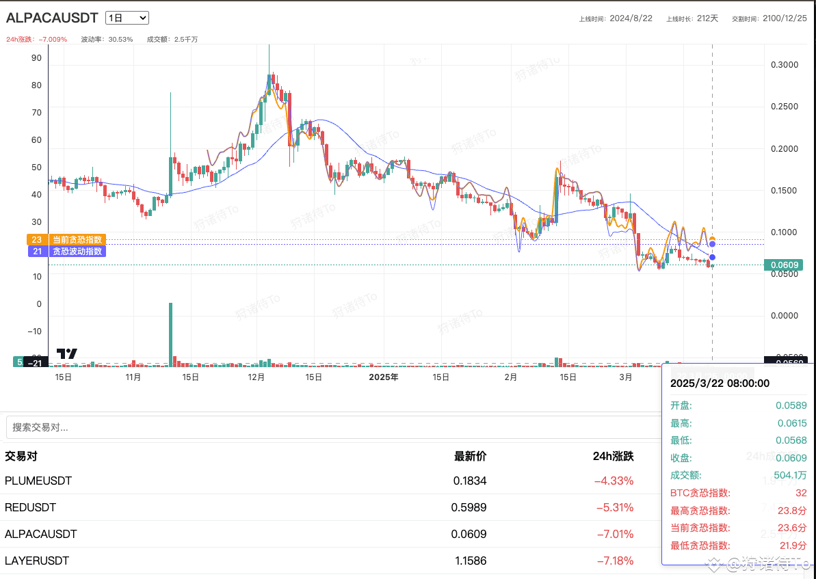Click the green 0.0609 price tag
The image size is (816, 579).
(x=785, y=265)
